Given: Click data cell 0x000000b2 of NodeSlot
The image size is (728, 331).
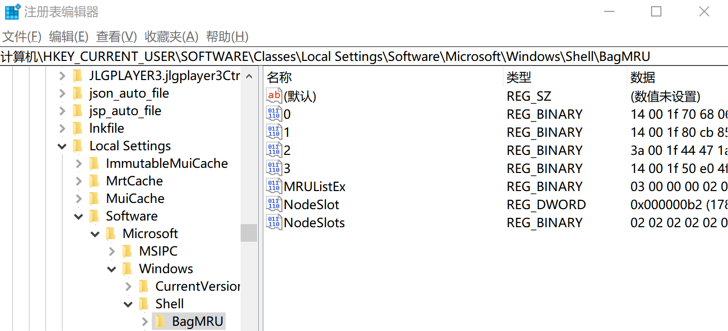Looking at the screenshot, I should (679, 204).
